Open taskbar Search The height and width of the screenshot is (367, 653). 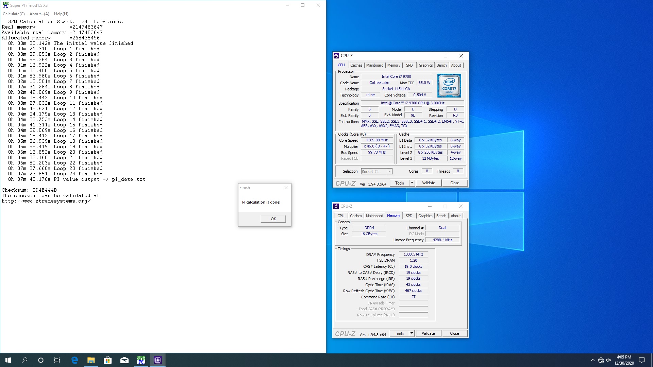[x=24, y=360]
